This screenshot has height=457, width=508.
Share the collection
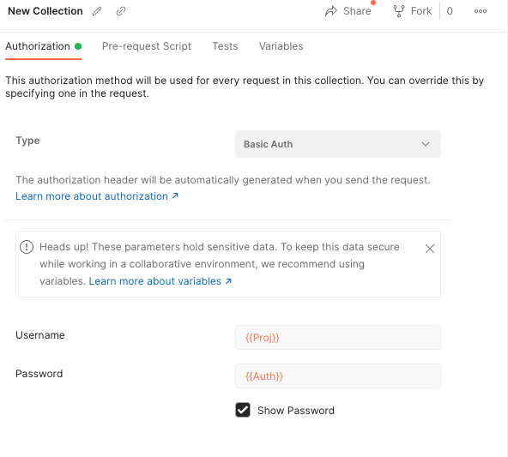(x=348, y=11)
